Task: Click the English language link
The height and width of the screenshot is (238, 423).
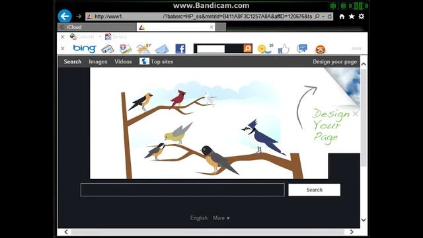Action: click(x=199, y=218)
